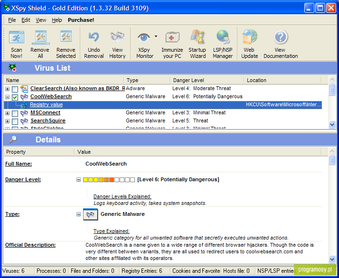
Task: Click the Full Name property label
Action: coord(19,164)
